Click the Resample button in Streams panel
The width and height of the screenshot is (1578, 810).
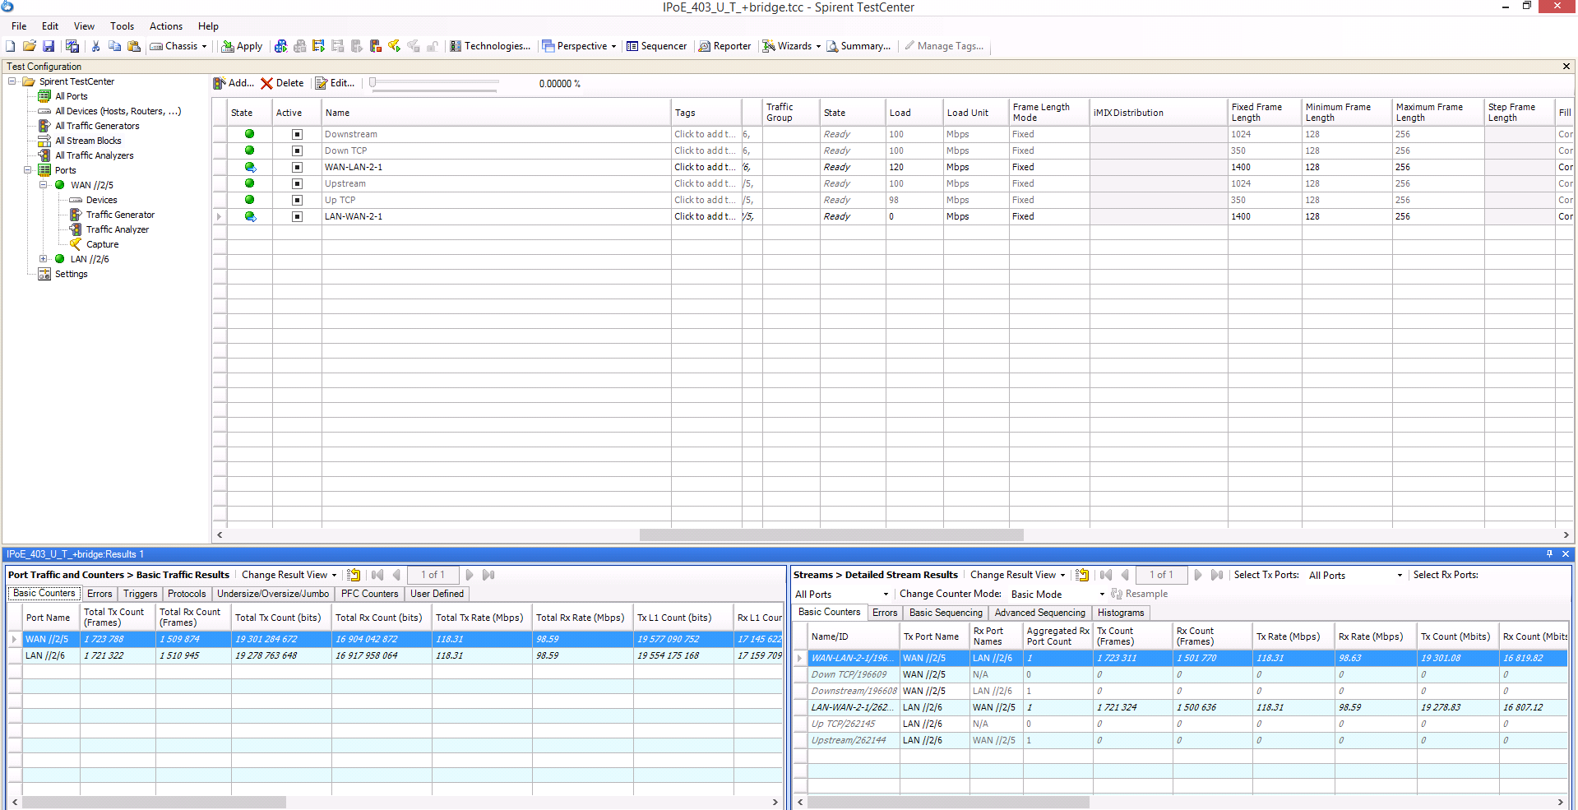(1140, 594)
